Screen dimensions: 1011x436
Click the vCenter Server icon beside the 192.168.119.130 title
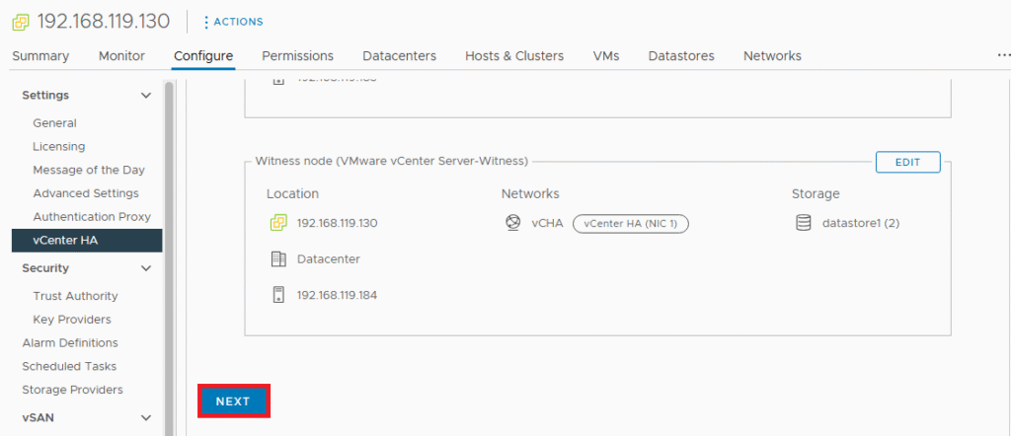click(x=21, y=22)
